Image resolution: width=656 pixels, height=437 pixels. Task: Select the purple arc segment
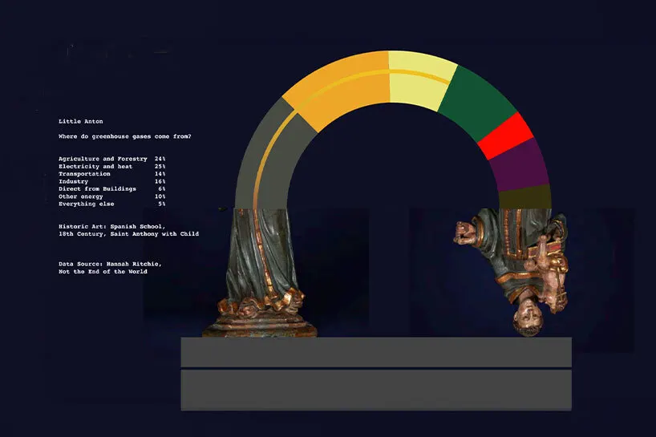click(x=520, y=167)
